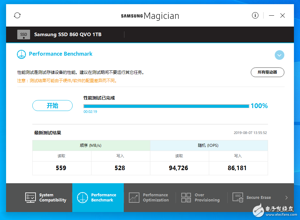Close the Samsung Magician window
300x220 pixels.
pyautogui.click(x=283, y=15)
